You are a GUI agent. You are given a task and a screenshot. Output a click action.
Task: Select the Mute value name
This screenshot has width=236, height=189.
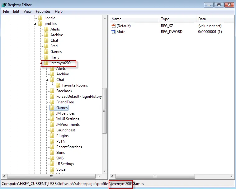click(x=121, y=32)
